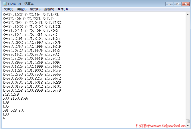
Task: Close the 112BZ-01 Notepad window
Action: [x=186, y=4]
